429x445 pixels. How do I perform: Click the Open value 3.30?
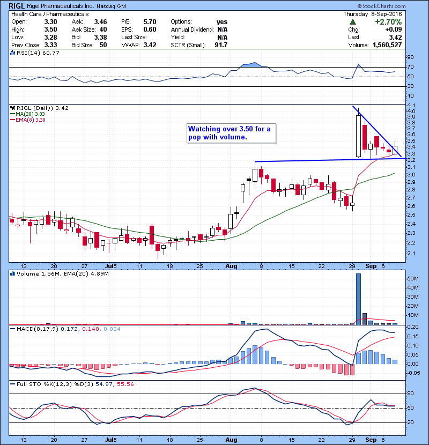click(x=50, y=22)
